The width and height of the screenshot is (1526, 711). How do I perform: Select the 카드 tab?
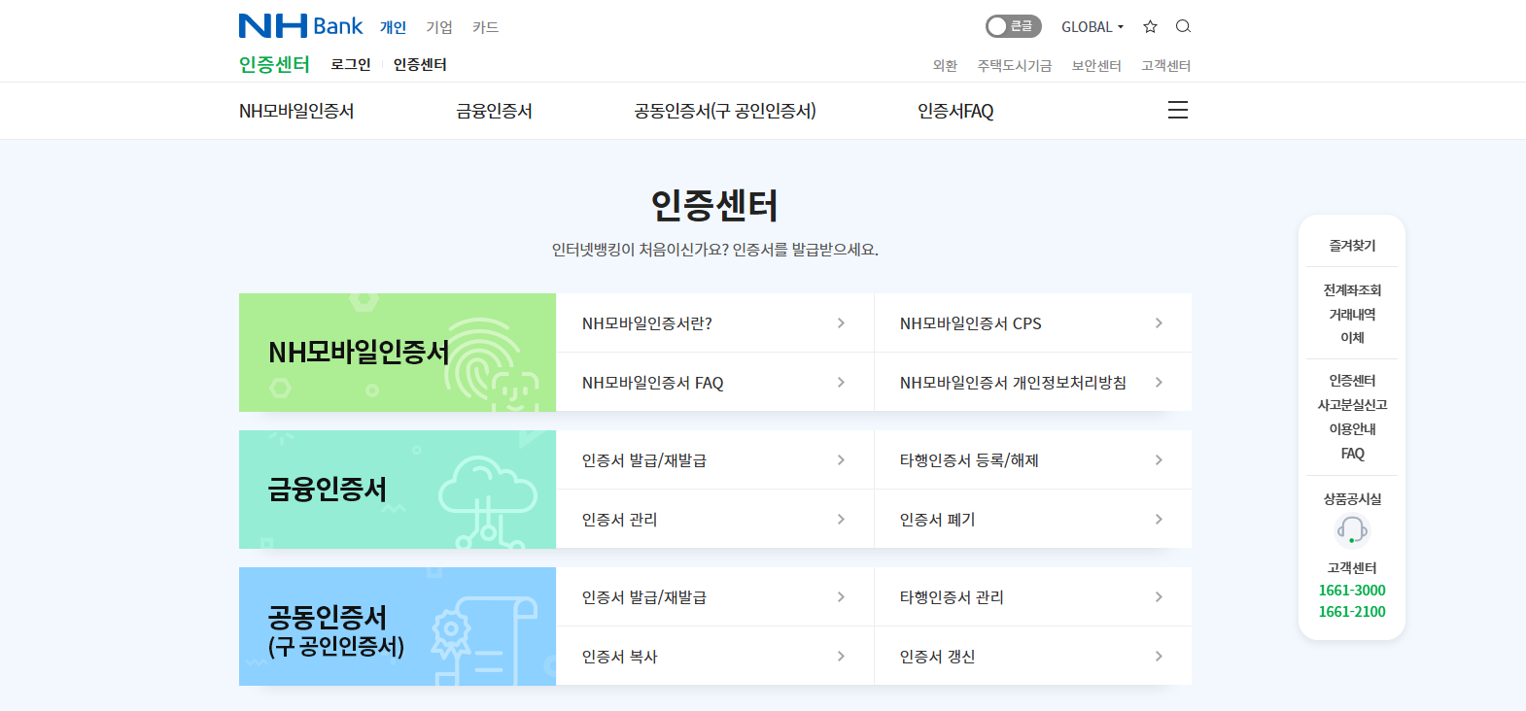coord(485,27)
